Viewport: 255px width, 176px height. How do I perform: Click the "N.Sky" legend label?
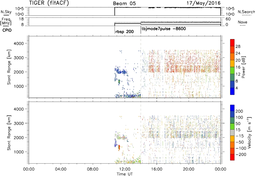coord(6,12)
